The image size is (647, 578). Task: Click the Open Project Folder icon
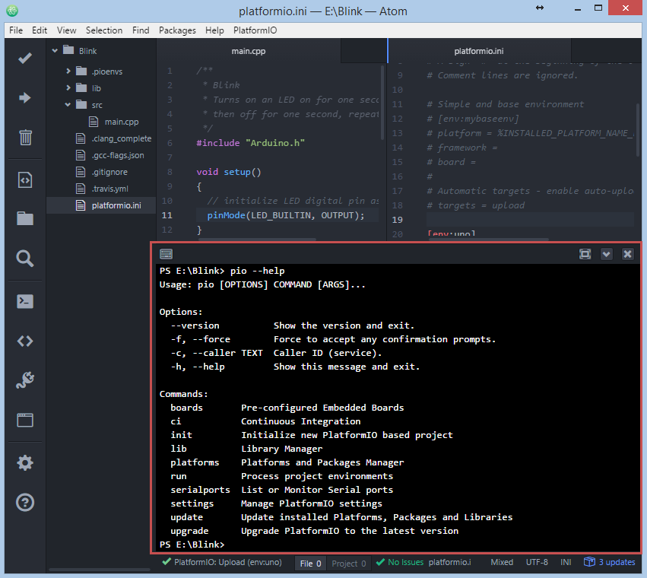(25, 218)
